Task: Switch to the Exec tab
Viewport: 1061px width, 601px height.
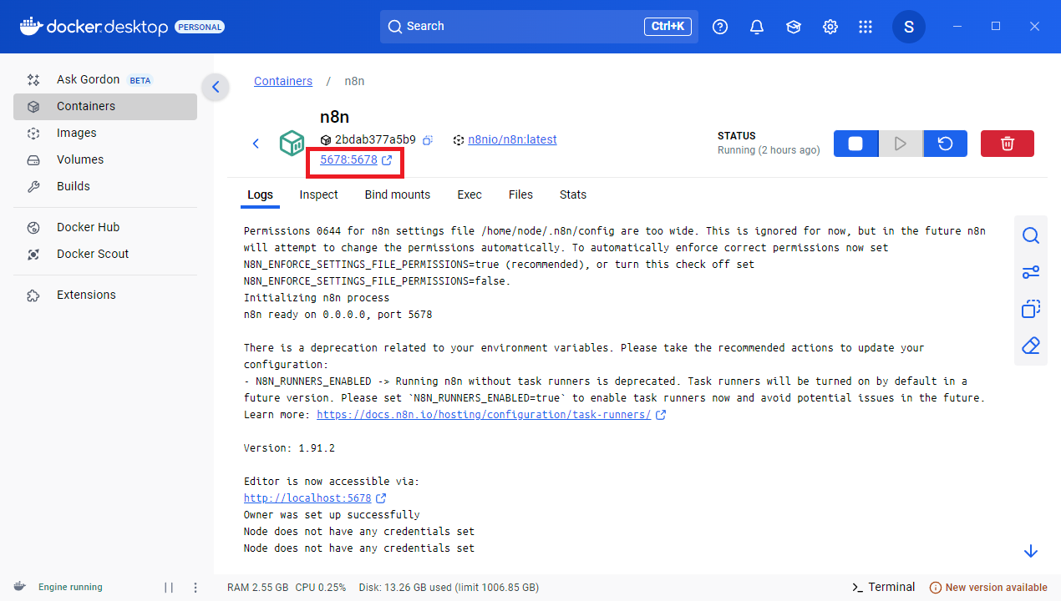Action: coord(470,194)
